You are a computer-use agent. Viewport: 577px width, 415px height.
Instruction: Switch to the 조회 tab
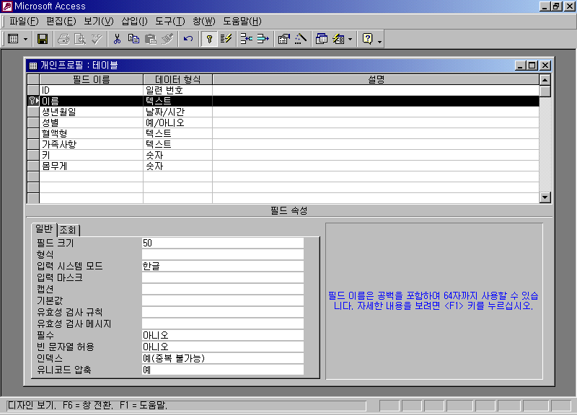click(x=68, y=230)
